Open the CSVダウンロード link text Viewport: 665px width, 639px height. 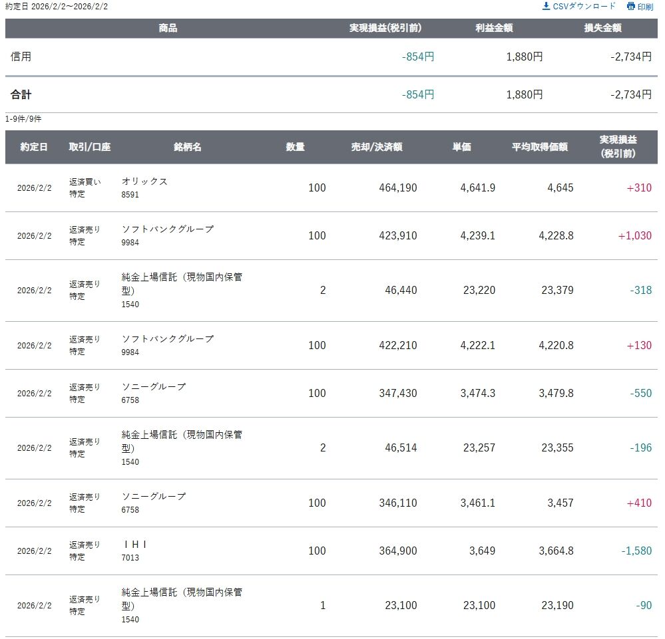584,6
